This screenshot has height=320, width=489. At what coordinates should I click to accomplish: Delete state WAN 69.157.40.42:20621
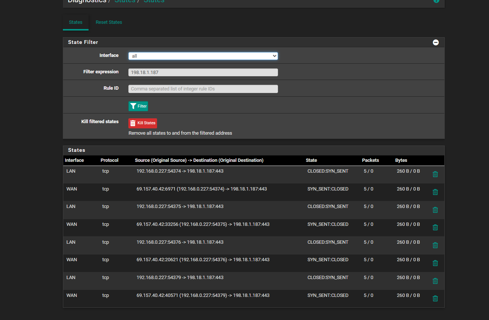pyautogui.click(x=435, y=263)
